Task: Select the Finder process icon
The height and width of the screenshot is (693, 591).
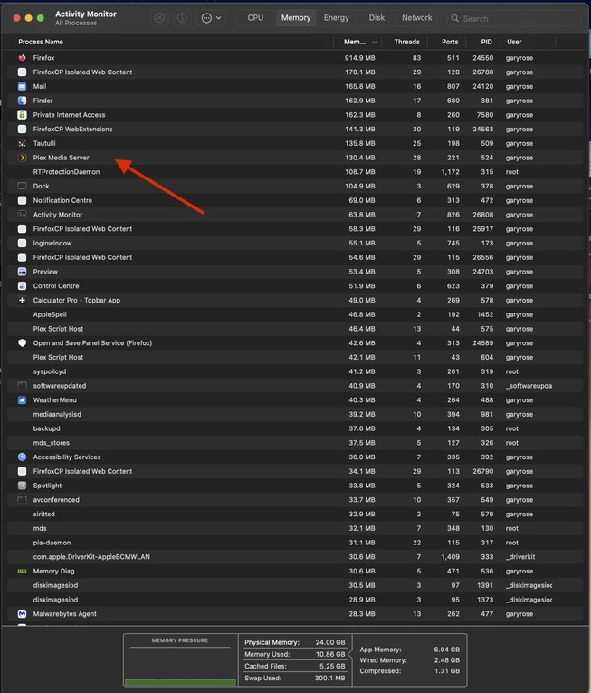Action: pyautogui.click(x=22, y=101)
